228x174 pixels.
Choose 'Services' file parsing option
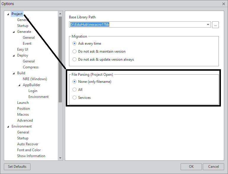coord(75,98)
